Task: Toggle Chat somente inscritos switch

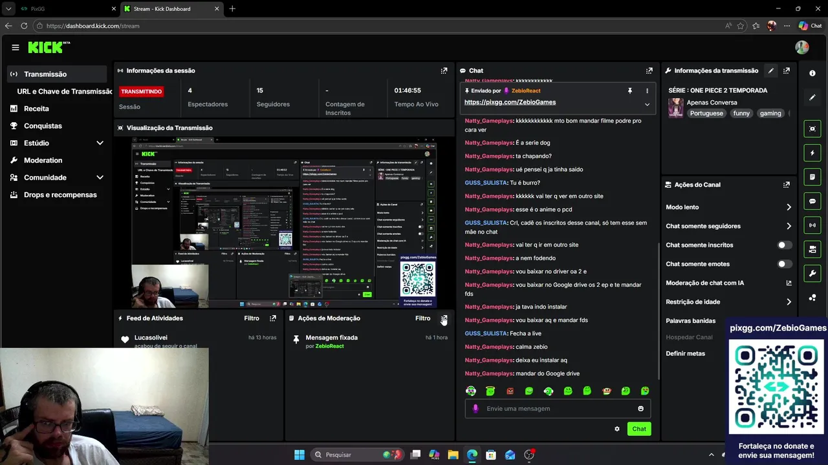Action: point(784,245)
